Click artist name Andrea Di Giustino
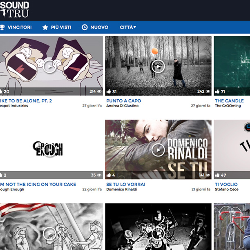Screen dimensions: 250x250 click(122, 106)
